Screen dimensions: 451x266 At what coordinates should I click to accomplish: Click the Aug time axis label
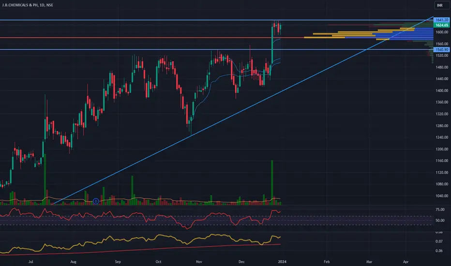coord(74,262)
